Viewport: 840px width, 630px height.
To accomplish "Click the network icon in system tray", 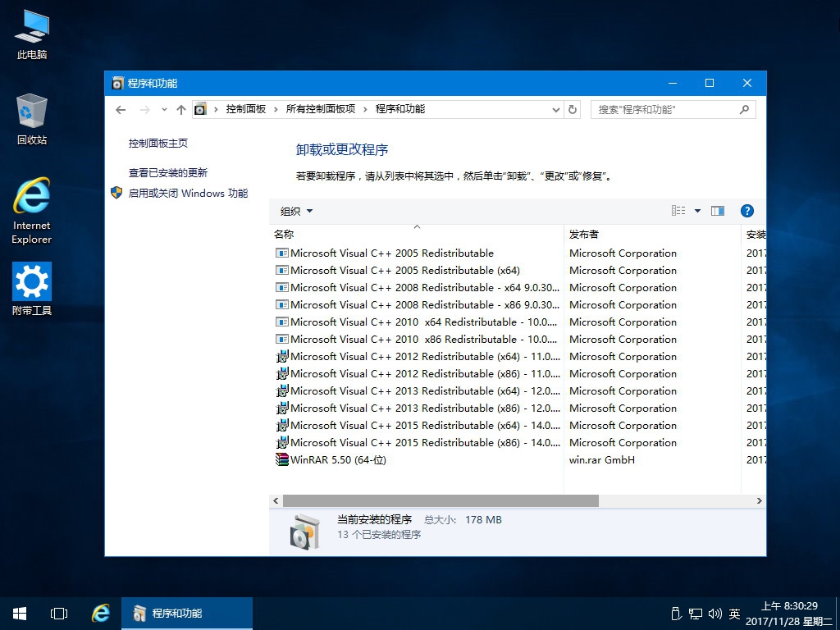I will pyautogui.click(x=696, y=614).
